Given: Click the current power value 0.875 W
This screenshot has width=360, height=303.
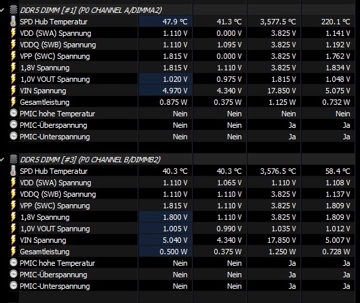Looking at the screenshot, I should (x=174, y=102).
